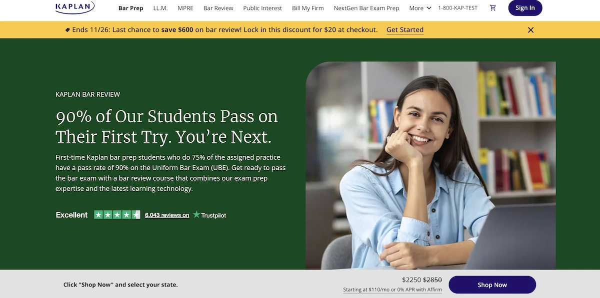The width and height of the screenshot is (600, 298).
Task: Click the Affirm financing link
Action: tap(392, 290)
